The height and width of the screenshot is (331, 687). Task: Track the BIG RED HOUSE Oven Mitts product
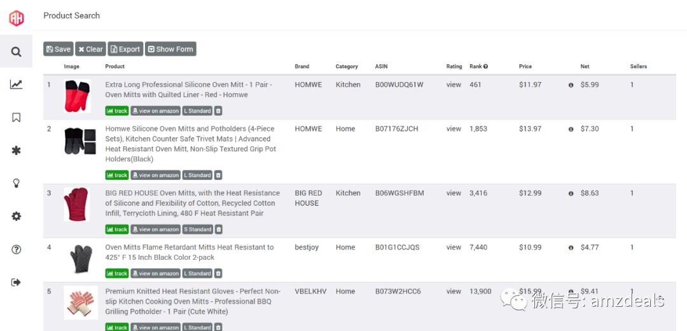pos(117,229)
